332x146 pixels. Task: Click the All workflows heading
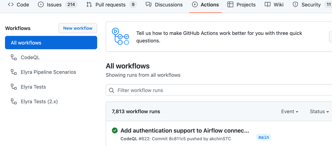point(128,66)
